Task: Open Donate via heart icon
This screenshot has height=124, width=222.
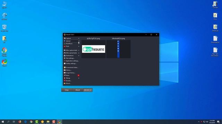Action: (x=65, y=81)
